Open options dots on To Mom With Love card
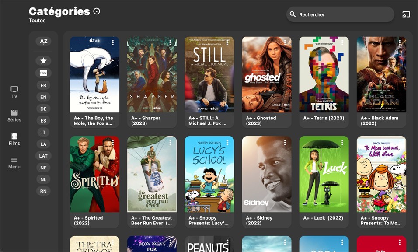This screenshot has height=252, width=418. click(400, 143)
